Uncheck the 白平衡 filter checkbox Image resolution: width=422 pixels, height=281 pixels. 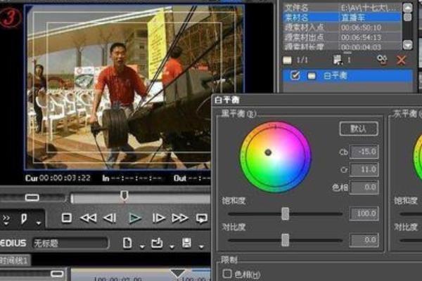tap(295, 76)
